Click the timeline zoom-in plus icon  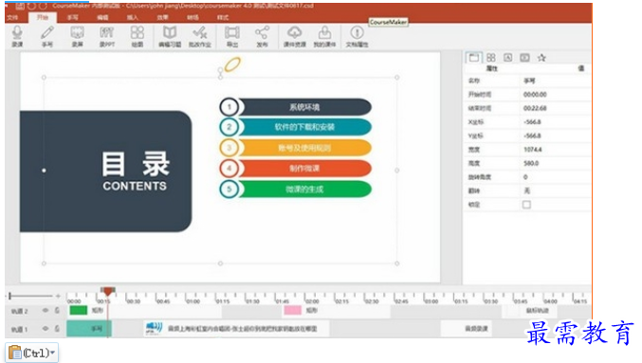(x=58, y=296)
